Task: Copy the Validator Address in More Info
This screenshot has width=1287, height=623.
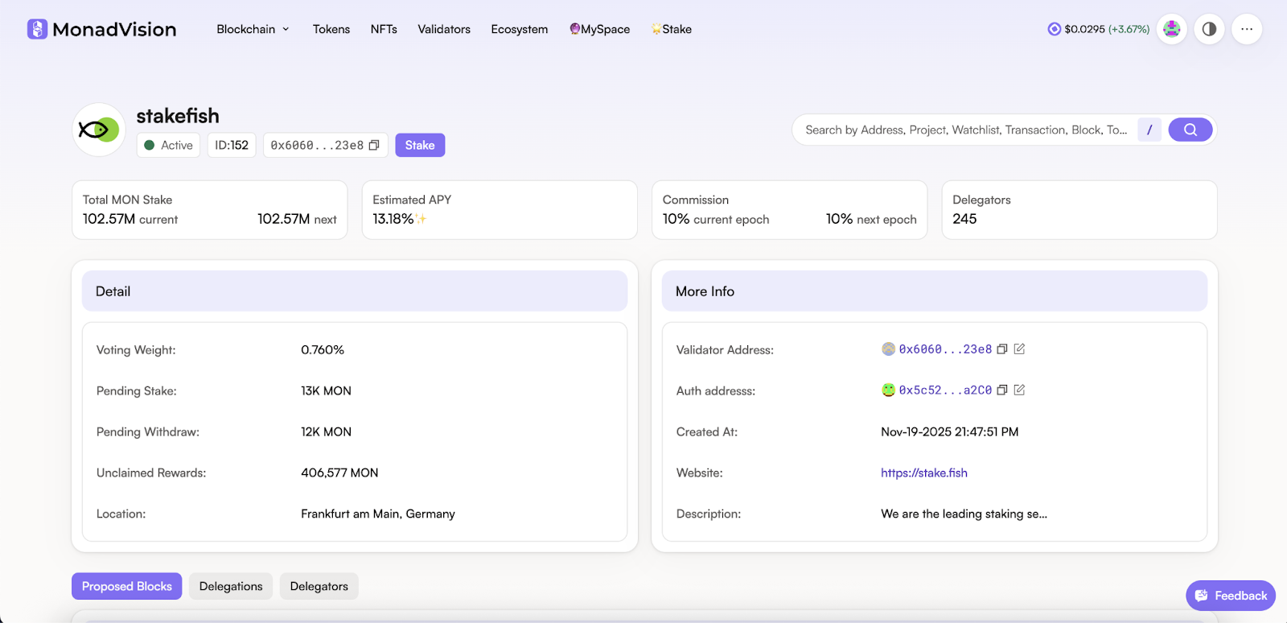Action: (x=1002, y=349)
